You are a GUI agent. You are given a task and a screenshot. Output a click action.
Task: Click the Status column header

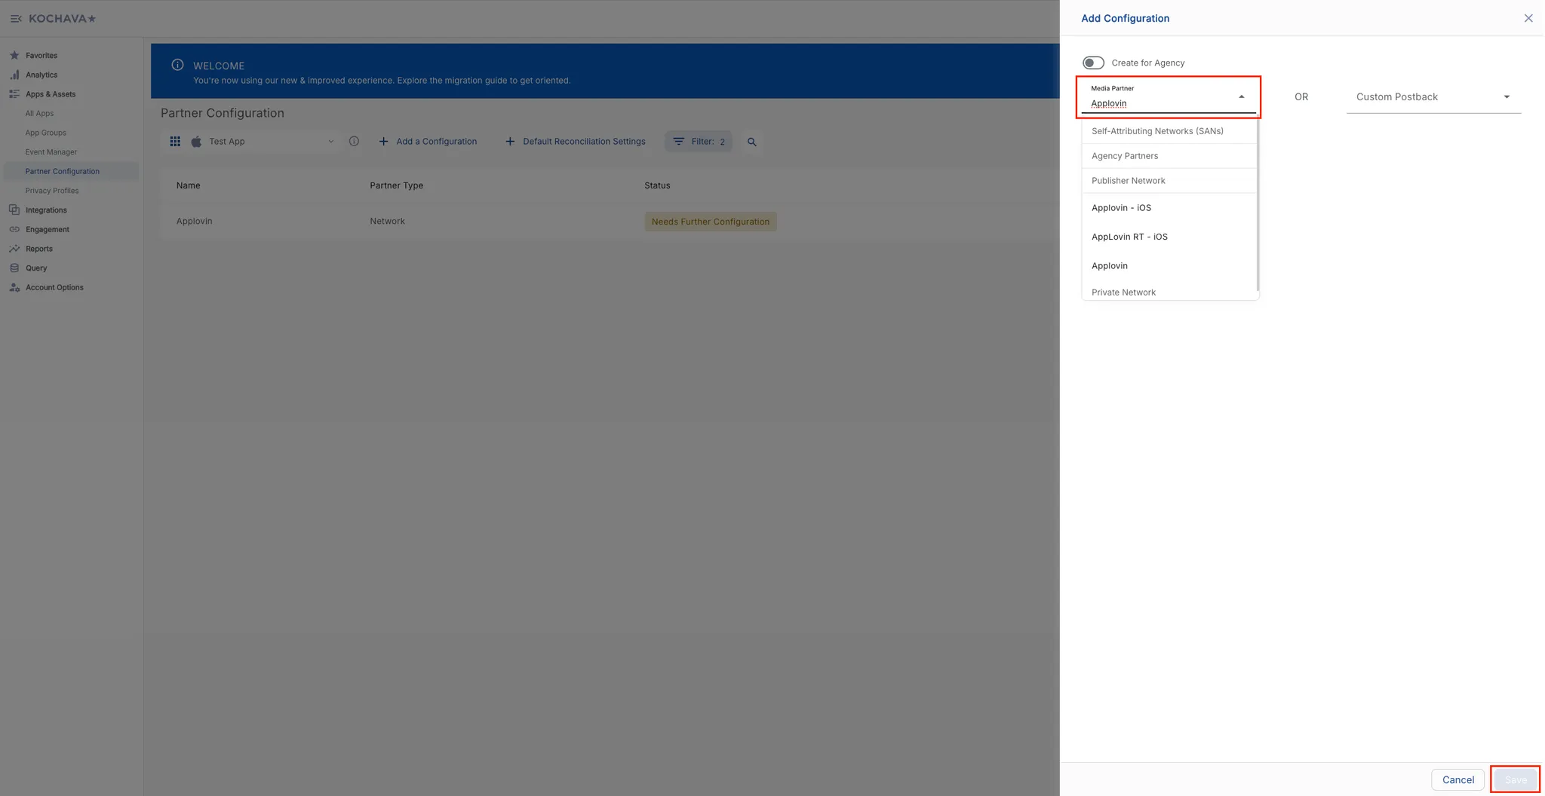tap(657, 185)
